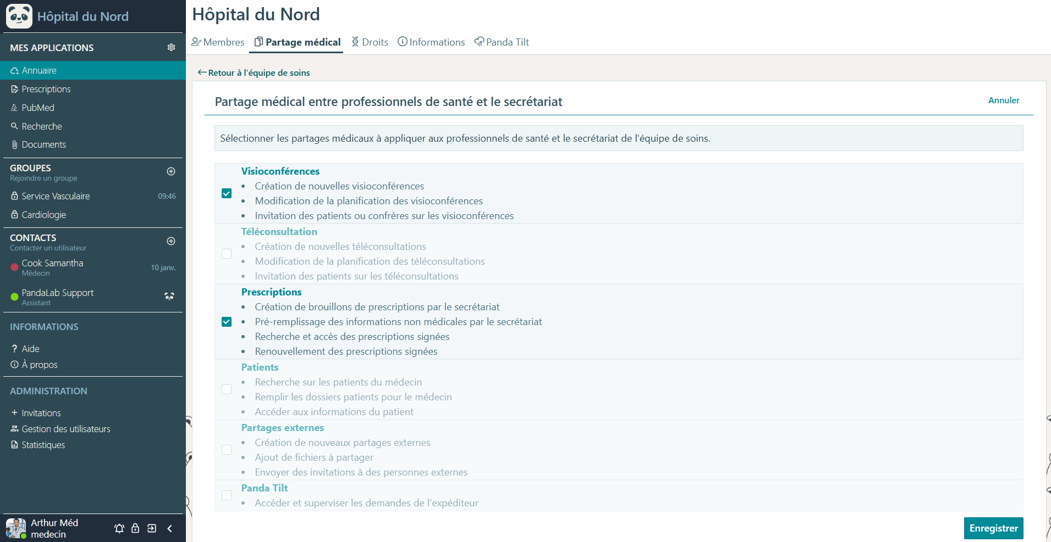Click the panda icon beside PandaLab Support
The height and width of the screenshot is (542, 1051).
tap(169, 296)
